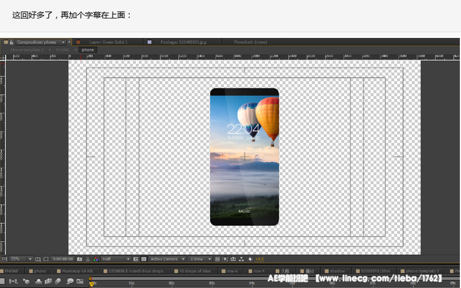Viewport: 461px width, 288px height.
Task: Open the Half resolution dropdown
Action: 115,259
